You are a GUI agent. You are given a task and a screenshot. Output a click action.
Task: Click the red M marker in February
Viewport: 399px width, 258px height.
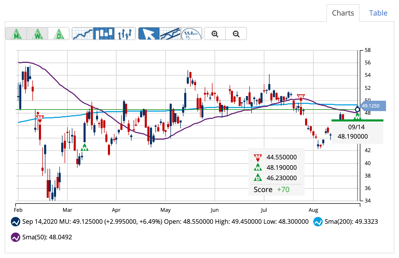coord(40,119)
